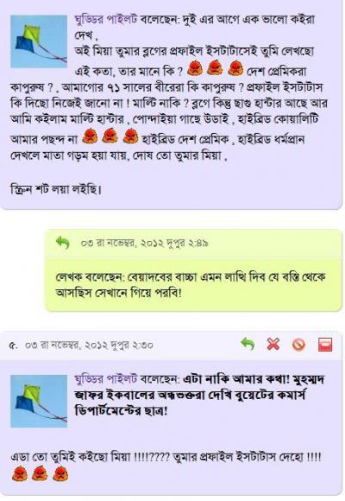Open 'ঘুড্ডির পাইলট' profile link in the top comment
Screen dimensions: 345x501
(x=105, y=20)
